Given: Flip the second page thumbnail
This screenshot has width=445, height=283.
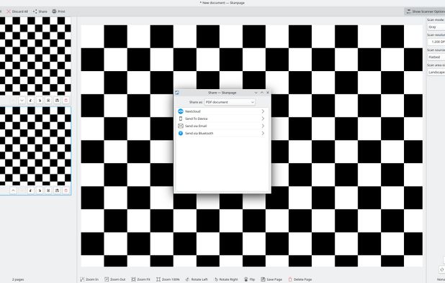Looking at the screenshot, I should 48,190.
